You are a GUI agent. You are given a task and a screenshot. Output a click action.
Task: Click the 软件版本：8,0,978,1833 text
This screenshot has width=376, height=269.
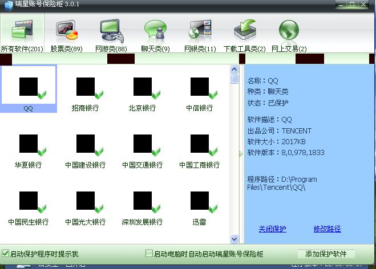pyautogui.click(x=286, y=153)
